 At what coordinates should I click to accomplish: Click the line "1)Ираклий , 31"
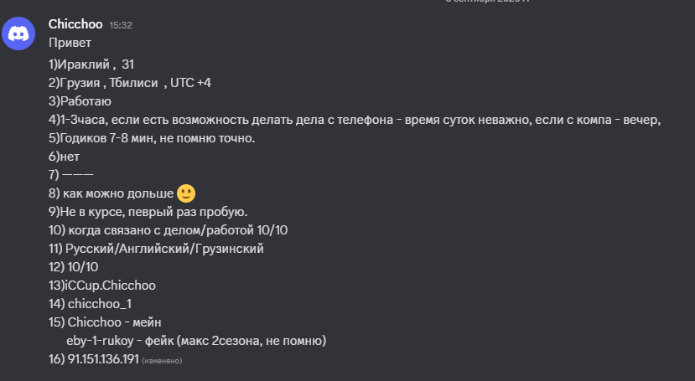(x=91, y=64)
